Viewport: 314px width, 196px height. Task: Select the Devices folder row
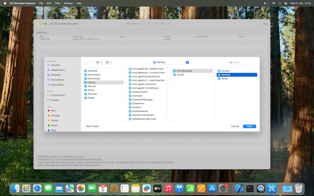[x=237, y=75]
